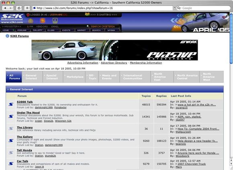Click the faded S icon beside Tell Honda
Viewport: 233px width, 170px height.
coord(11,153)
